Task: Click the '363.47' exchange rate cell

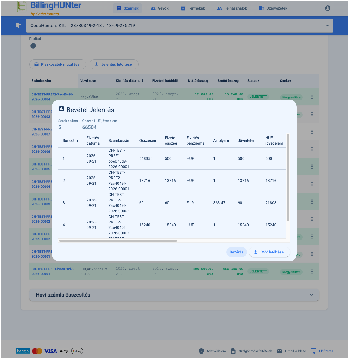Action: pos(219,203)
